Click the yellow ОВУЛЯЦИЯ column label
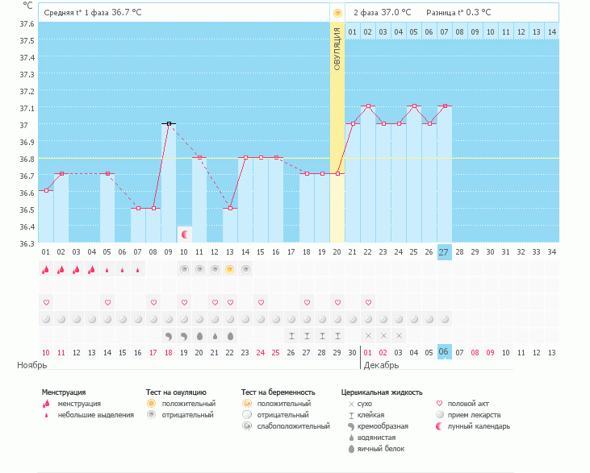590x473 pixels. (x=337, y=48)
